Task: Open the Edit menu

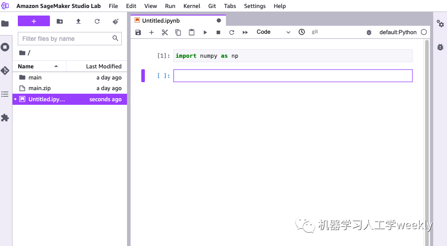Action: [x=131, y=6]
